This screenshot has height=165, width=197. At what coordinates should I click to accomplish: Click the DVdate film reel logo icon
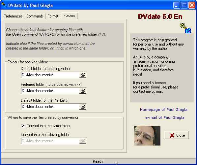point(185,28)
